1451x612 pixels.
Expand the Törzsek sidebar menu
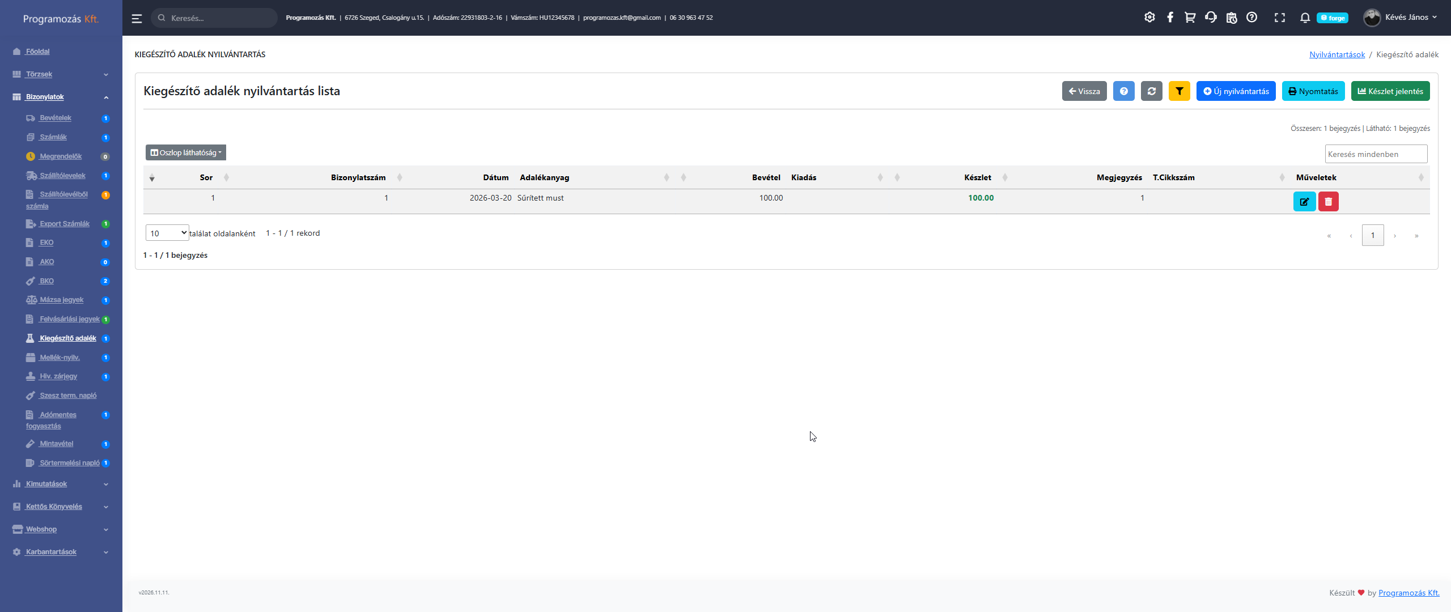(39, 74)
